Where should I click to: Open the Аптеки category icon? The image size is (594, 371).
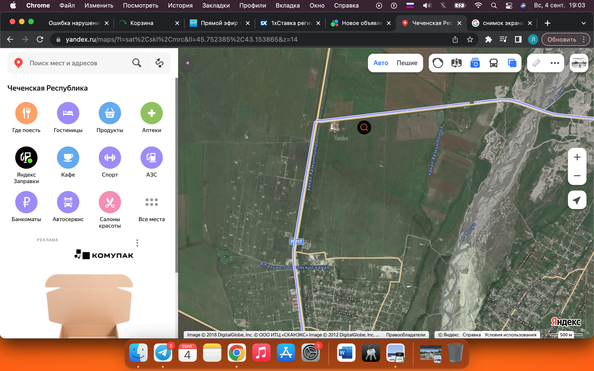[151, 113]
